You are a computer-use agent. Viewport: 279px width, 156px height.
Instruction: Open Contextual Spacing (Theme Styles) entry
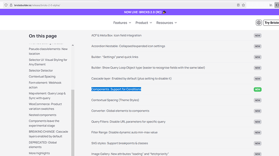(115, 100)
